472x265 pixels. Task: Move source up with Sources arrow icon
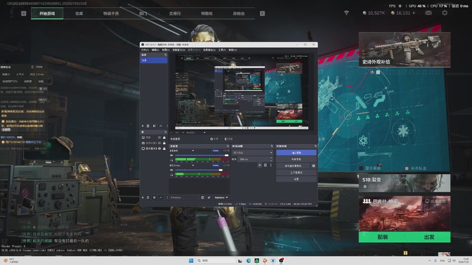tap(160, 197)
